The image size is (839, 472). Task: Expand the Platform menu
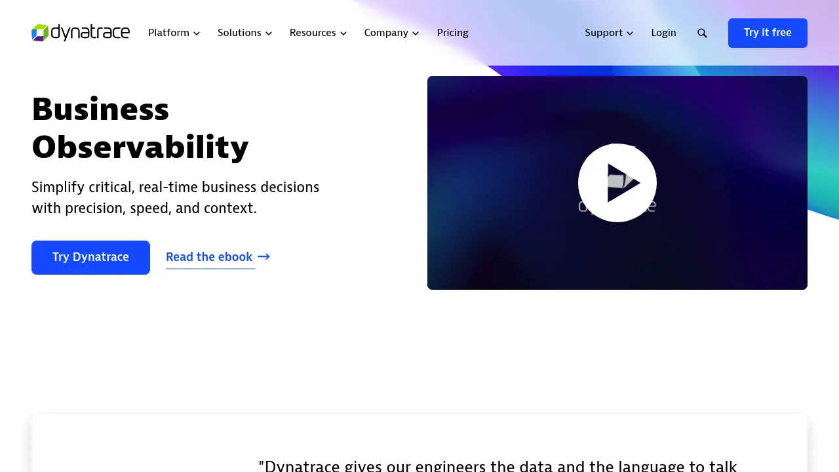174,33
